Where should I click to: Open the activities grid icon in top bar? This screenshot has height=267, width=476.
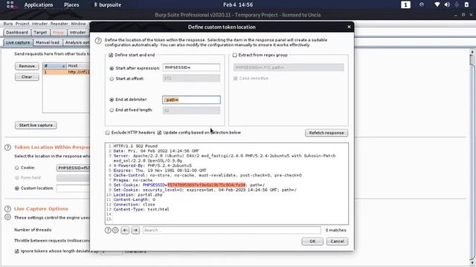click(x=10, y=4)
